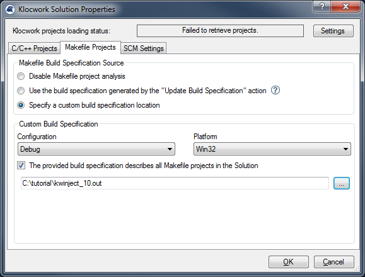365x277 pixels.
Task: Click the Settings button
Action: pyautogui.click(x=333, y=31)
